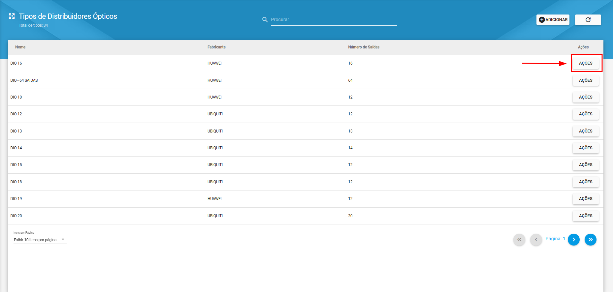Image resolution: width=613 pixels, height=292 pixels.
Task: Click the Nome column header
Action: point(20,47)
